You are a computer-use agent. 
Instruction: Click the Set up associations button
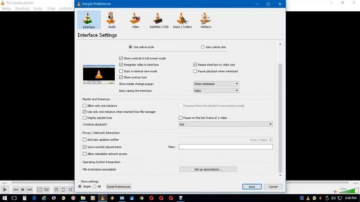coord(208,169)
